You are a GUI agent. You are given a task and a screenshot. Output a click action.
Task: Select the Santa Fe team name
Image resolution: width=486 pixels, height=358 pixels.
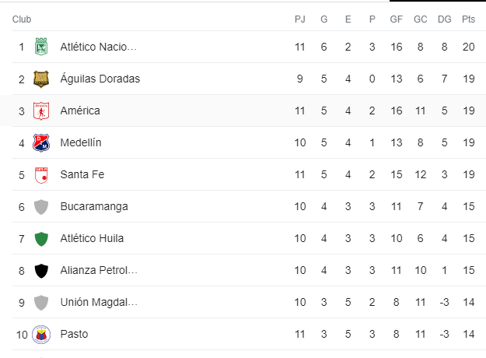pos(82,174)
